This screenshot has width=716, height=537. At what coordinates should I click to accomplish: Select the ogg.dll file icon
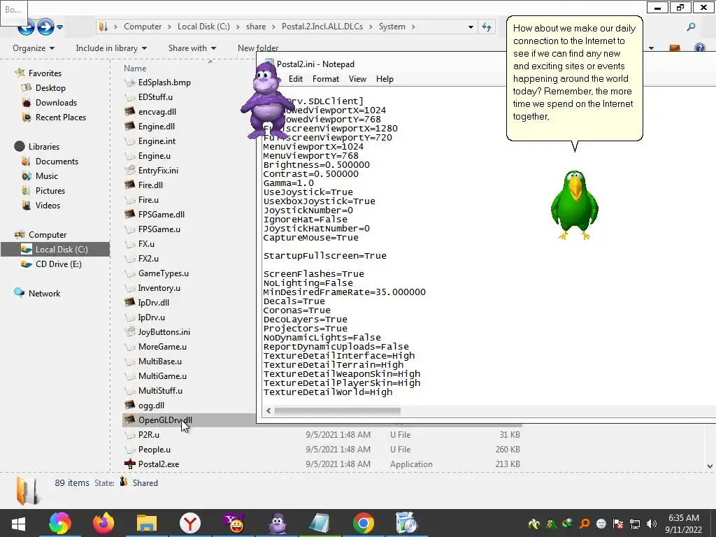[x=129, y=405]
